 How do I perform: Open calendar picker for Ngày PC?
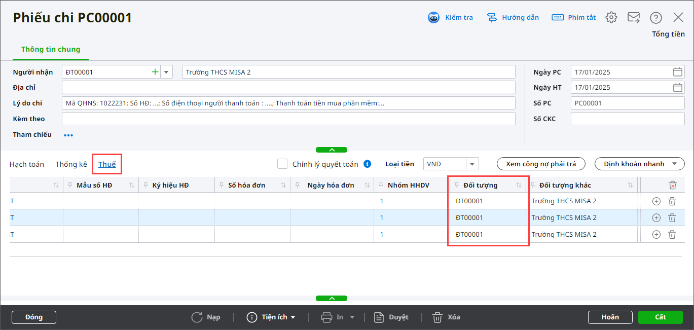coord(678,72)
